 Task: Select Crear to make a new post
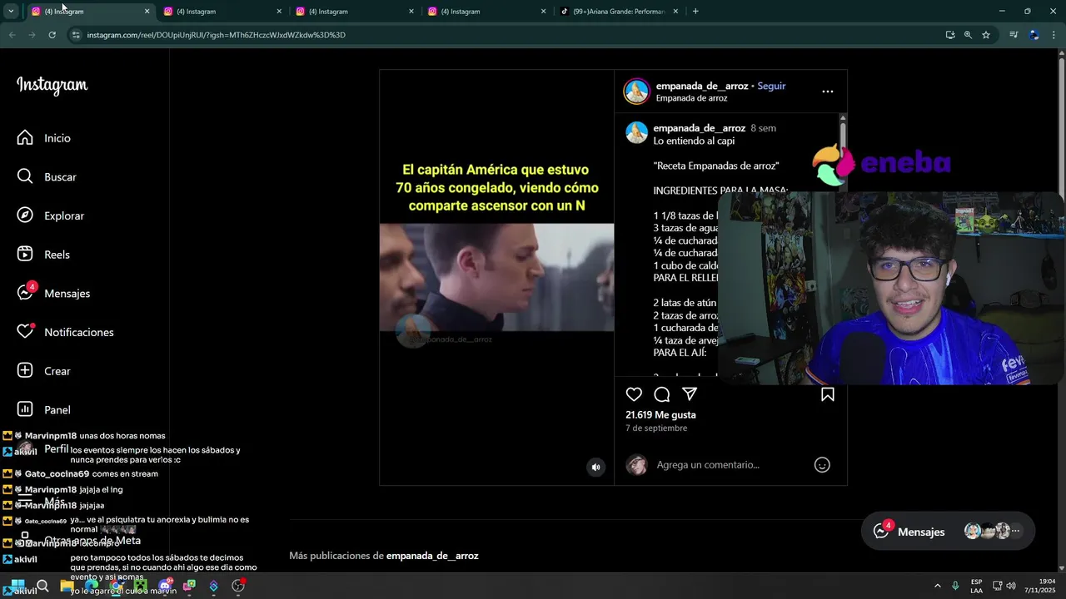(43, 371)
